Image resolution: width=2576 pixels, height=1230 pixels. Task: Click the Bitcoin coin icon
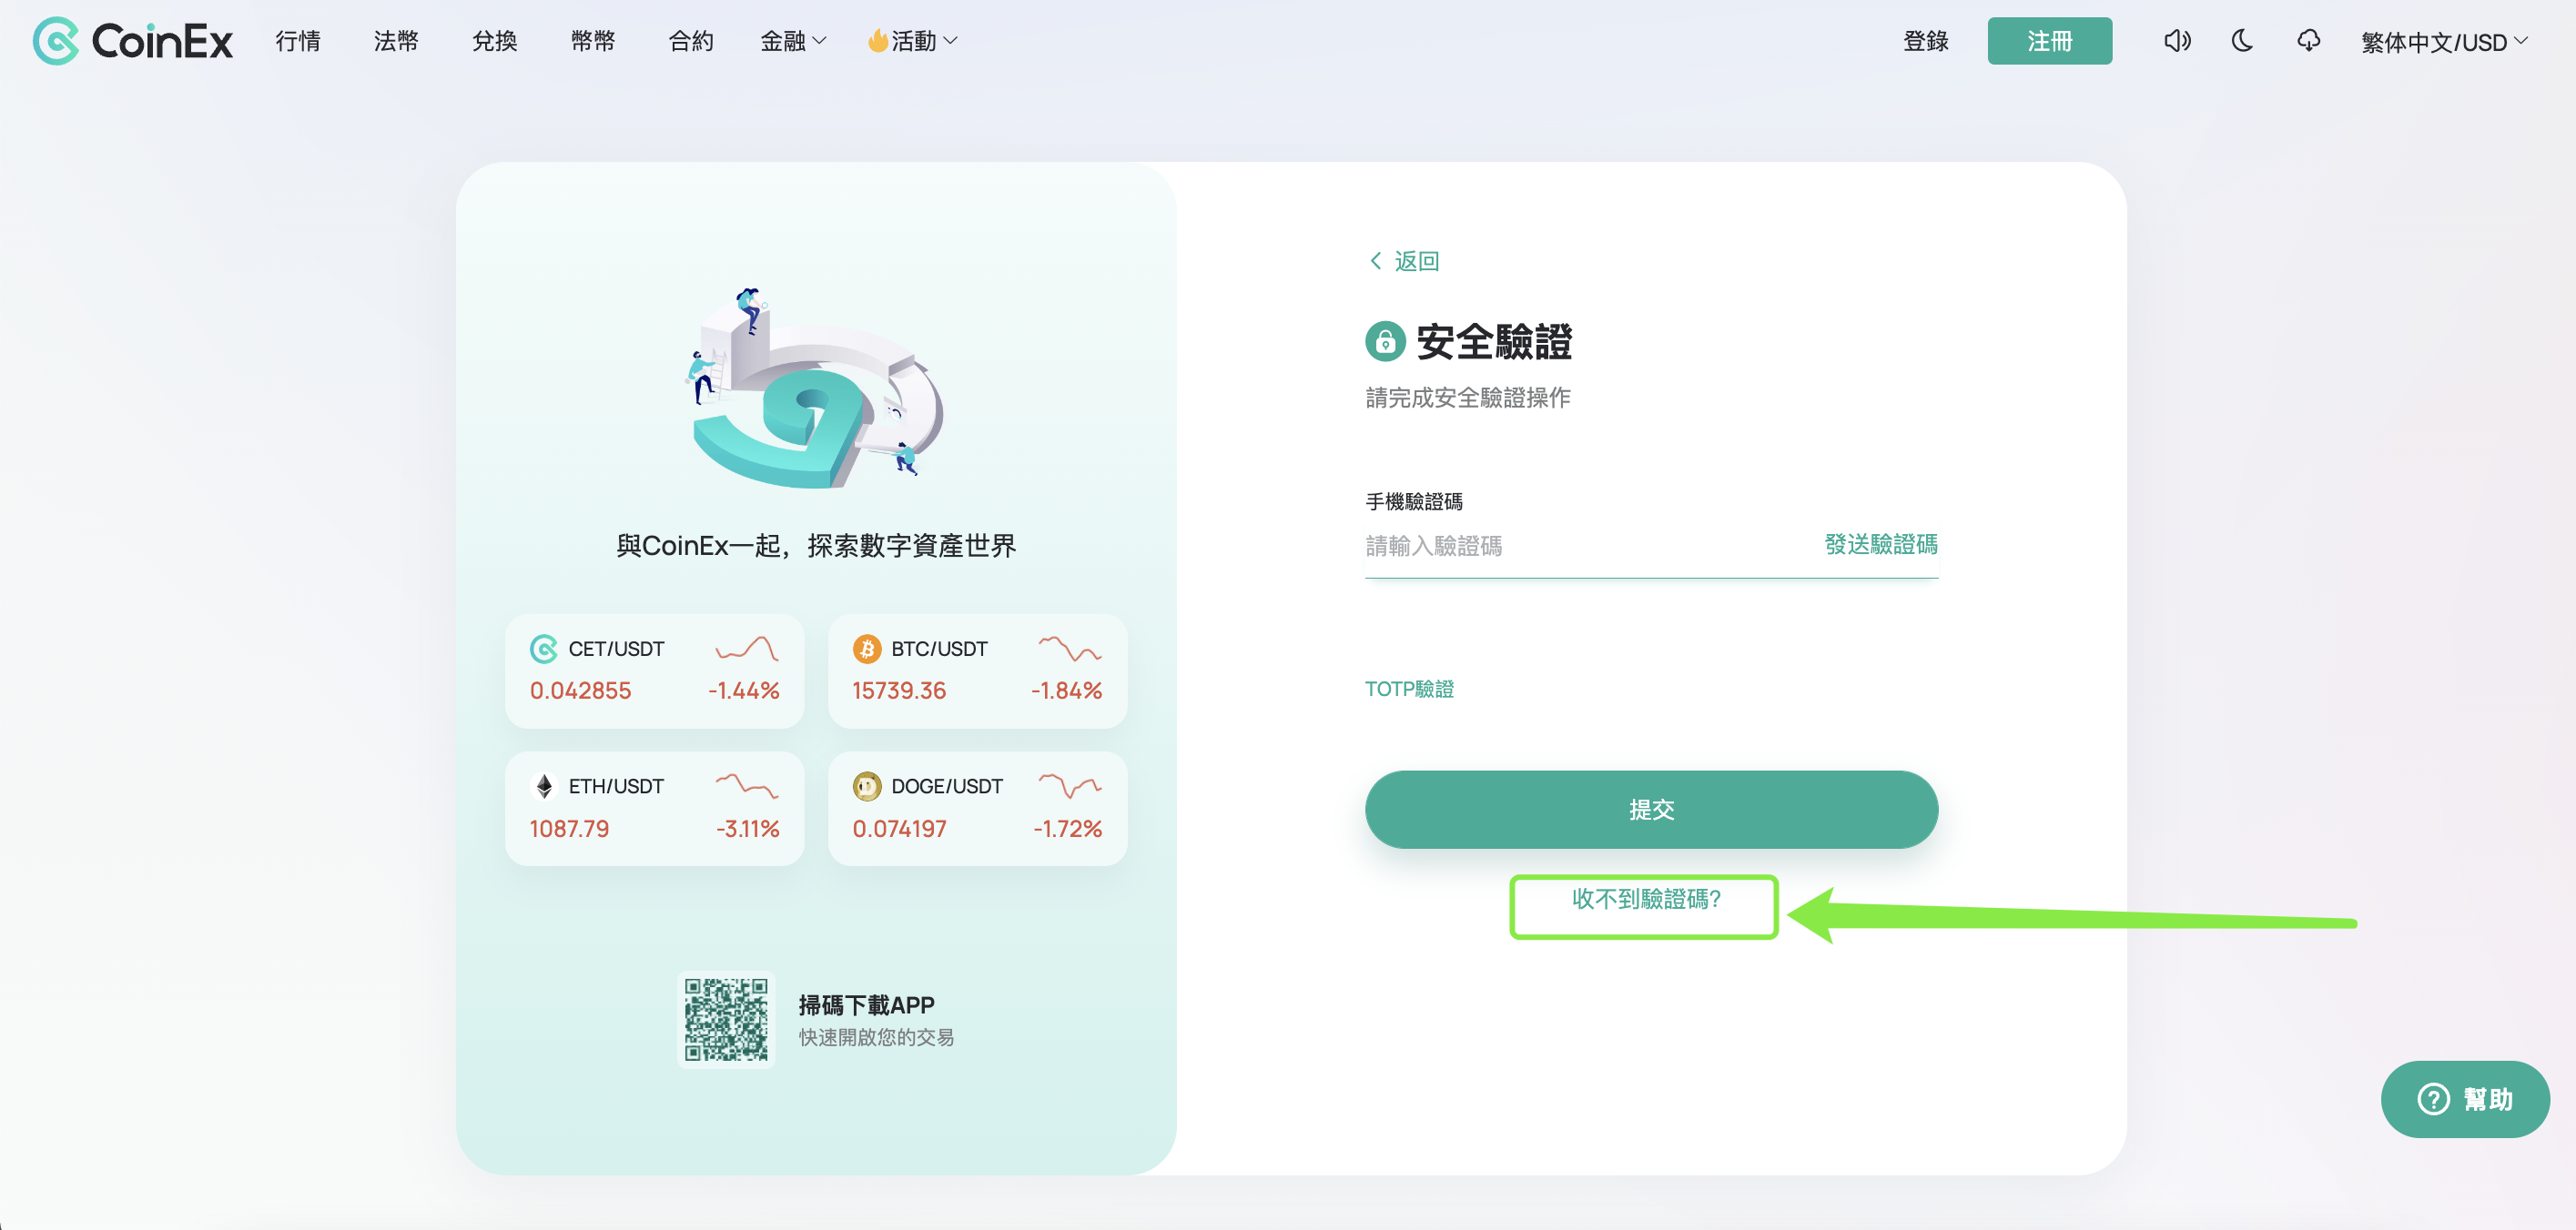tap(866, 650)
